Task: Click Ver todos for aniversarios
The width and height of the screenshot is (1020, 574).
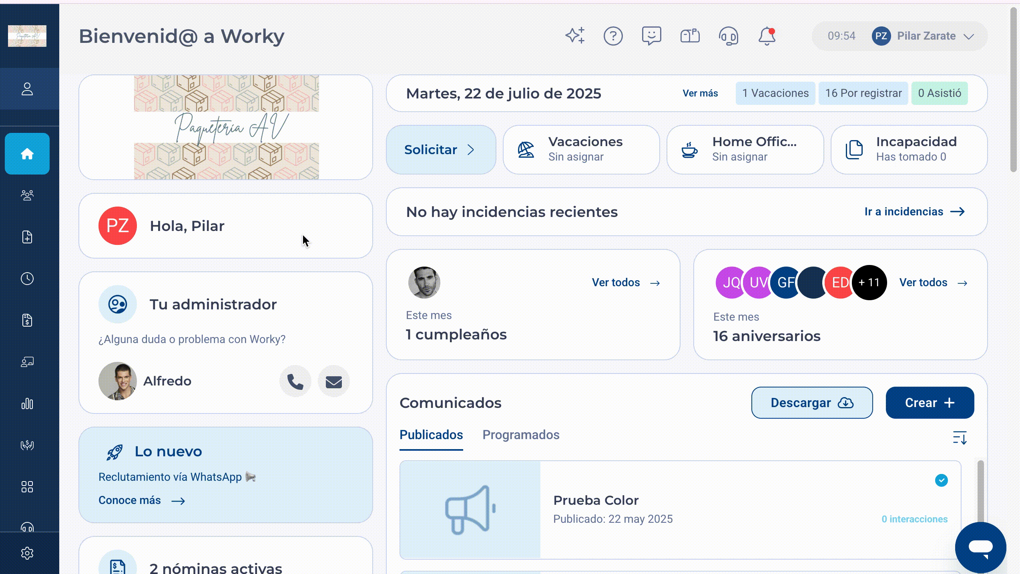Action: point(934,283)
